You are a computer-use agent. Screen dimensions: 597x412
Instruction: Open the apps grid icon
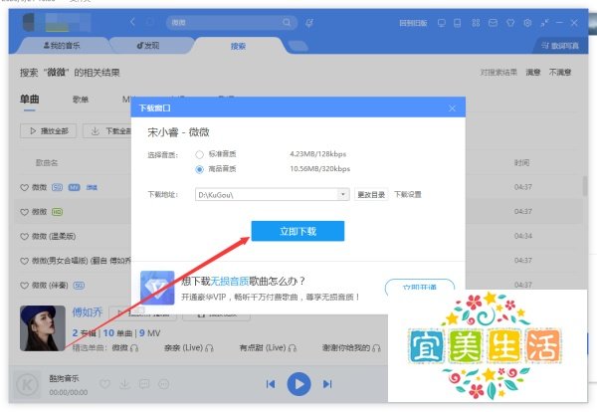point(476,23)
